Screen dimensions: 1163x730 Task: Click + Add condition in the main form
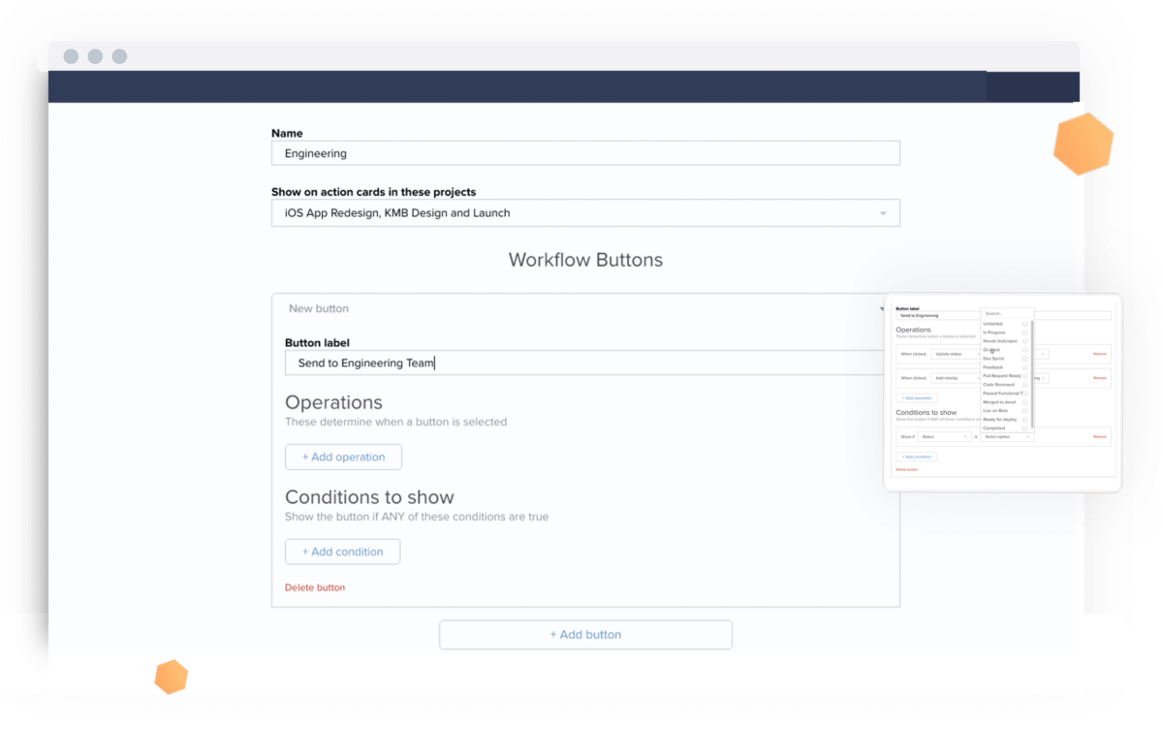[x=342, y=552]
